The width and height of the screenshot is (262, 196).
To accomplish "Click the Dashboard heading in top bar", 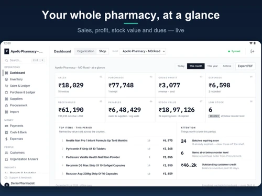I will click(62, 51).
